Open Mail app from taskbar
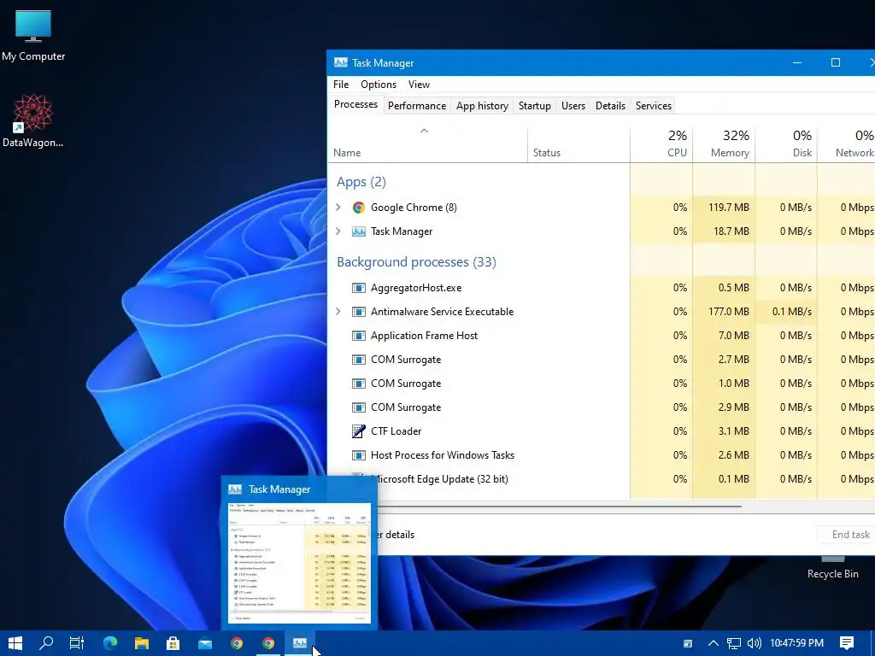 point(205,643)
